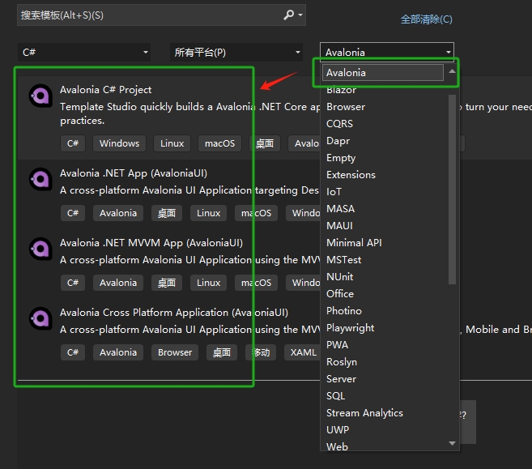Select Web project type
The height and width of the screenshot is (469, 532).
click(337, 446)
